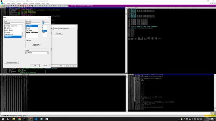This screenshot has height=121, width=216.
Task: Open Executable modules with 'e' icon
Action: (38, 6)
